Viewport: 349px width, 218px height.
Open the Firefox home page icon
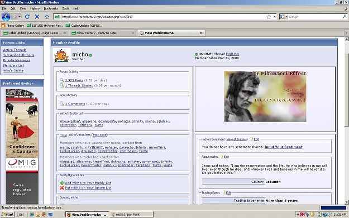[47, 17]
